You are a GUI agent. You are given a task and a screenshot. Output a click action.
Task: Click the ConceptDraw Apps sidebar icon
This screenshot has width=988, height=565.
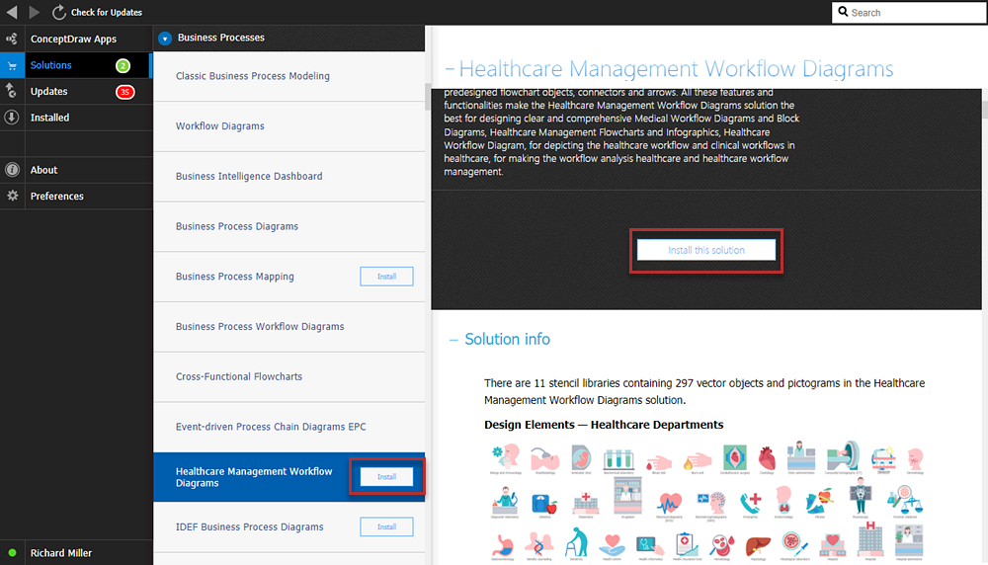tap(12, 40)
